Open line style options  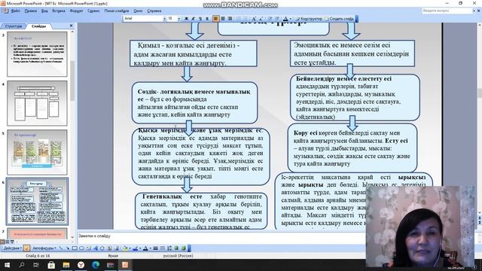156,248
